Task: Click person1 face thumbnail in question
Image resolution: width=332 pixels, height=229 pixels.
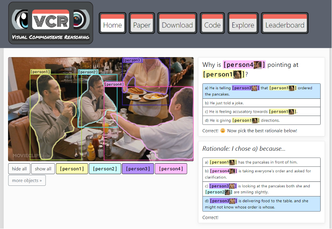Action: 237,75
